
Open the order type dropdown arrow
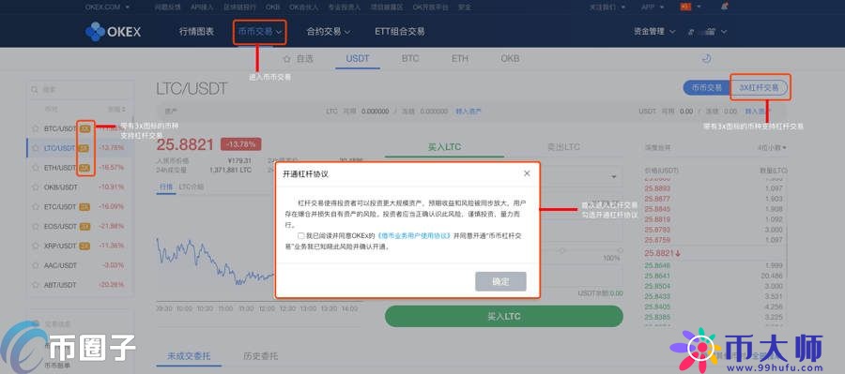click(614, 176)
